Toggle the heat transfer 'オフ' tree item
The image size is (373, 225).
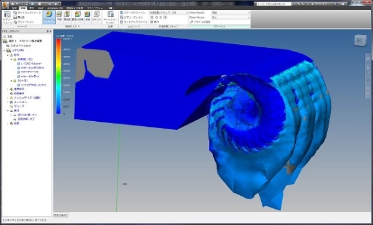pos(24,119)
